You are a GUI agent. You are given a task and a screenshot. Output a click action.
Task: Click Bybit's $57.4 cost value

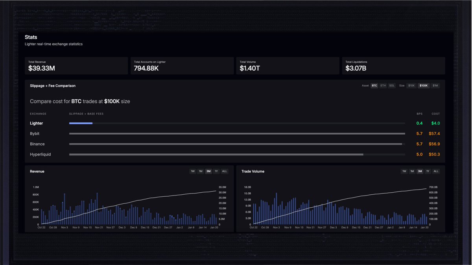click(434, 134)
